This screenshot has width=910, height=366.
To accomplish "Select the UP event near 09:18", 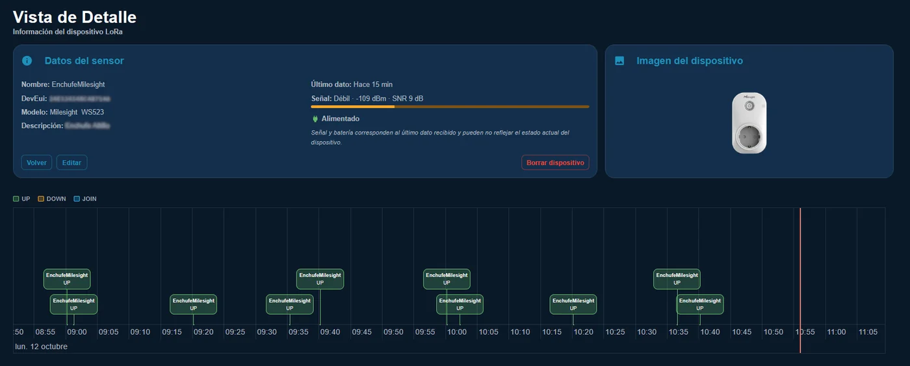I will pyautogui.click(x=193, y=304).
